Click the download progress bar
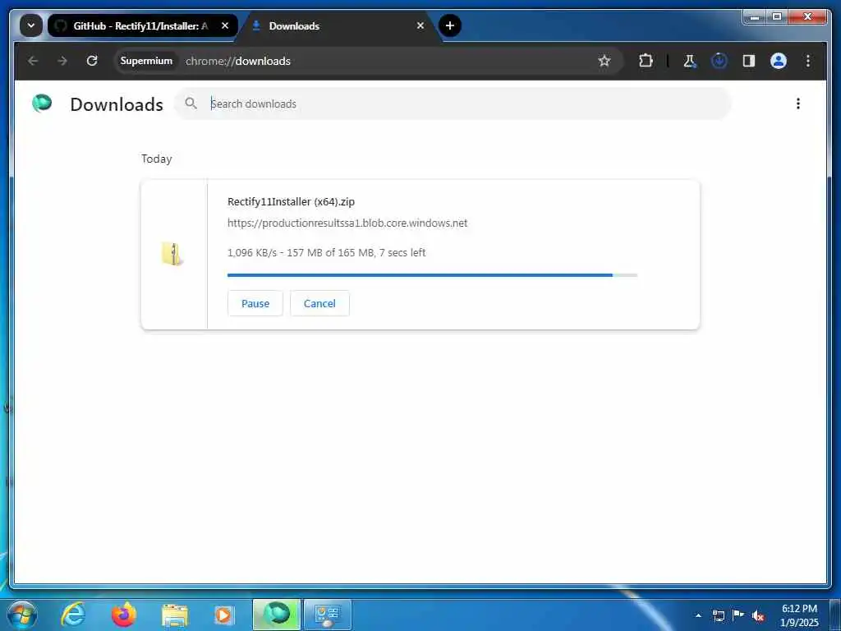The height and width of the screenshot is (631, 841). [x=432, y=275]
